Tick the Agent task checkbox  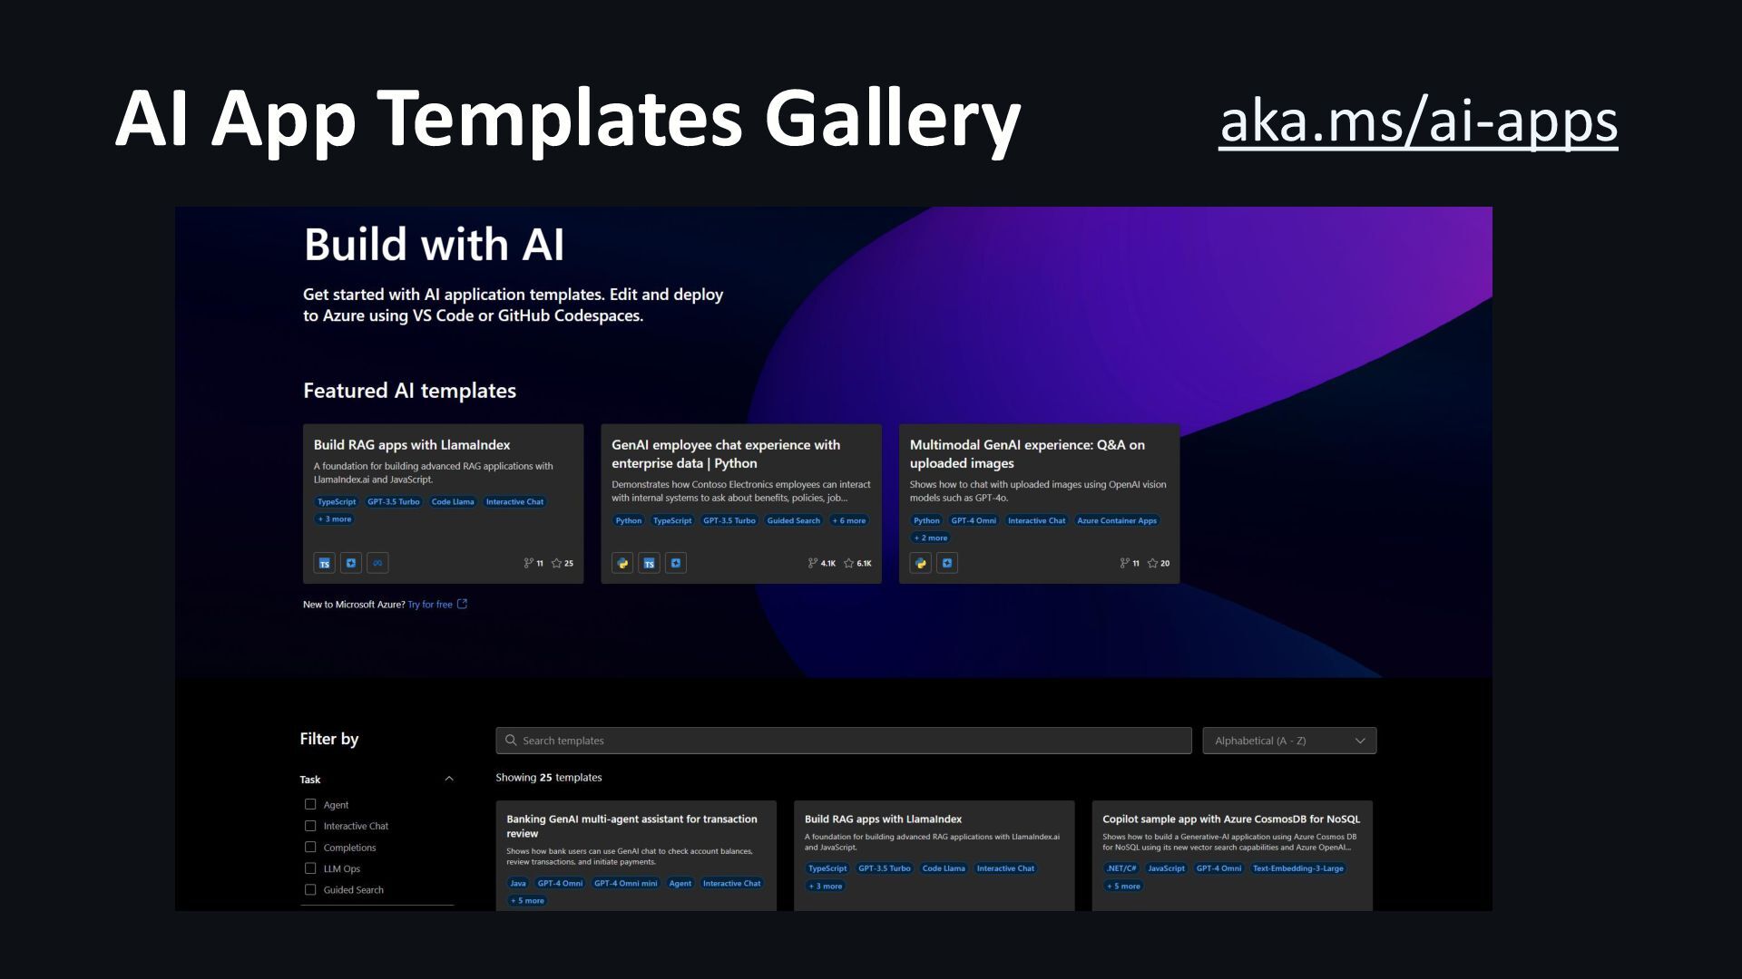click(310, 804)
